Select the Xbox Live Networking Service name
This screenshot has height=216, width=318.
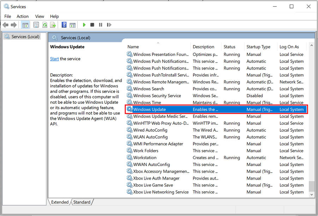[161, 192]
